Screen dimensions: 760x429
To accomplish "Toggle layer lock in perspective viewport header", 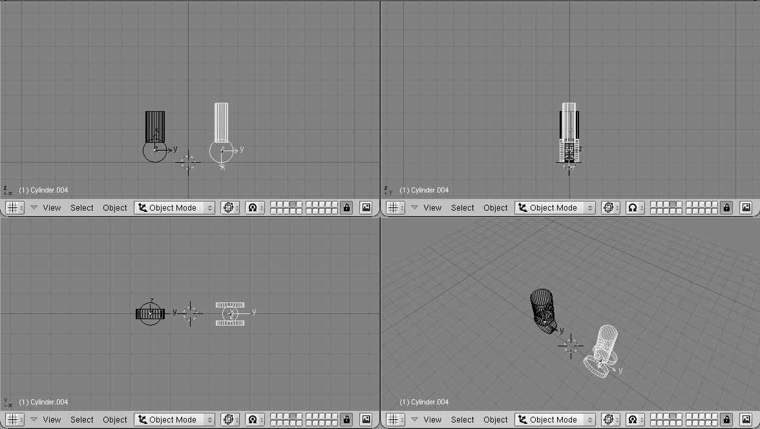I will (727, 419).
